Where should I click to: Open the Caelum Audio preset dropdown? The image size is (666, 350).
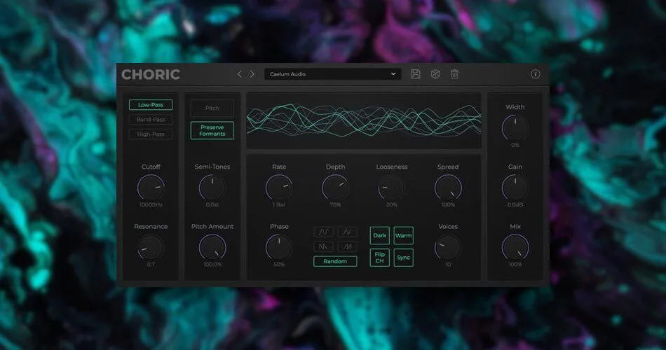click(332, 73)
